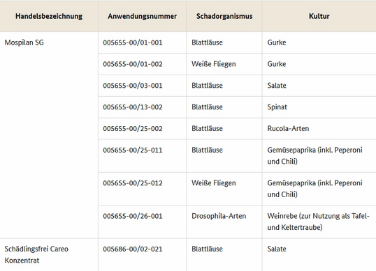This screenshot has height=271, width=376.
Task: Click the Schadorganismus column header
Action: pos(224,16)
